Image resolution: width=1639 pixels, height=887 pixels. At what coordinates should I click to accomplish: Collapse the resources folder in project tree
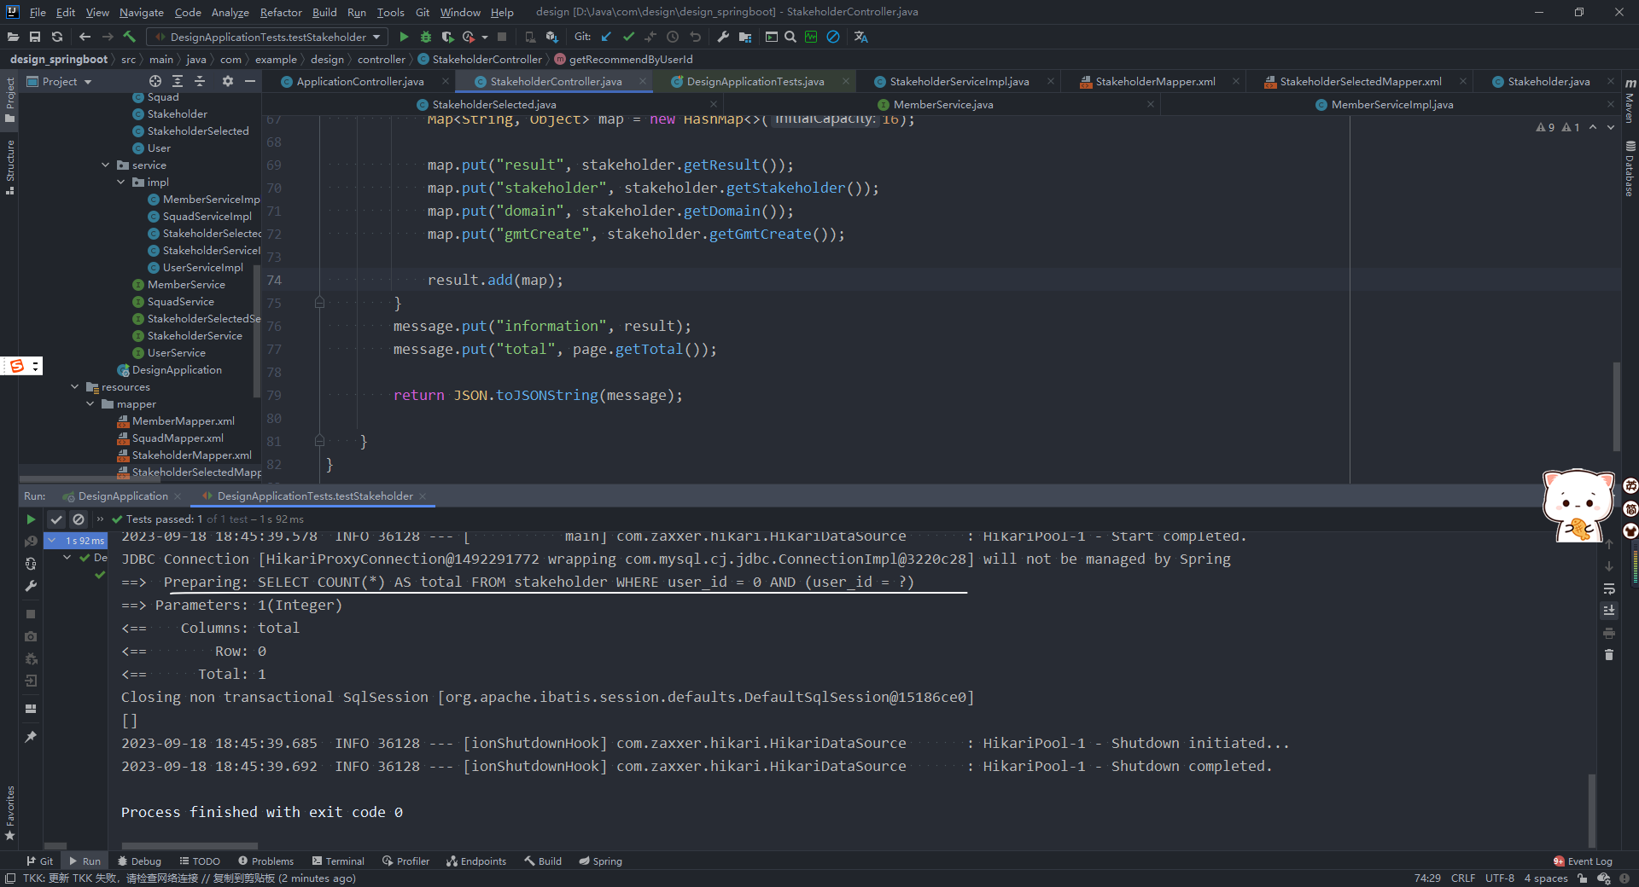pyautogui.click(x=75, y=387)
